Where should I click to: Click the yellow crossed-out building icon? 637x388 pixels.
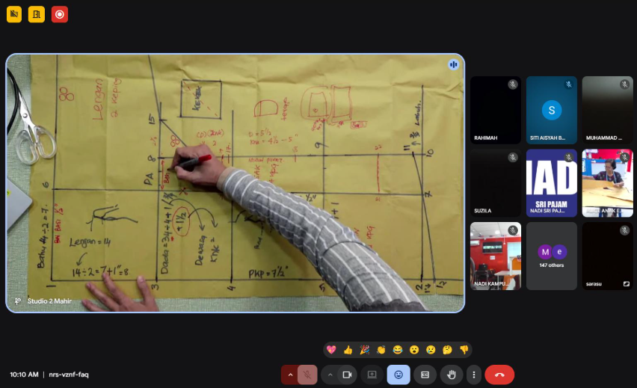14,14
